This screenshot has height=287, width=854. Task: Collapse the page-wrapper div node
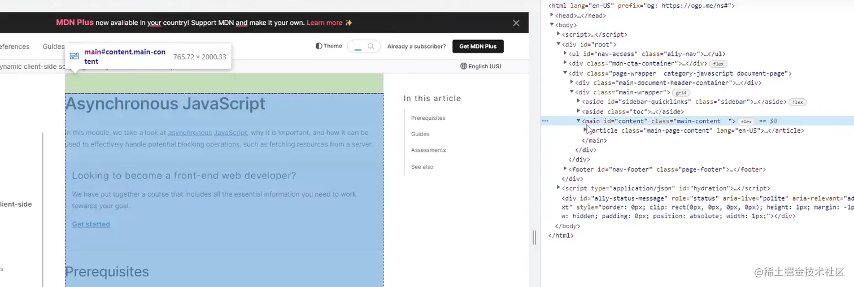coord(565,73)
